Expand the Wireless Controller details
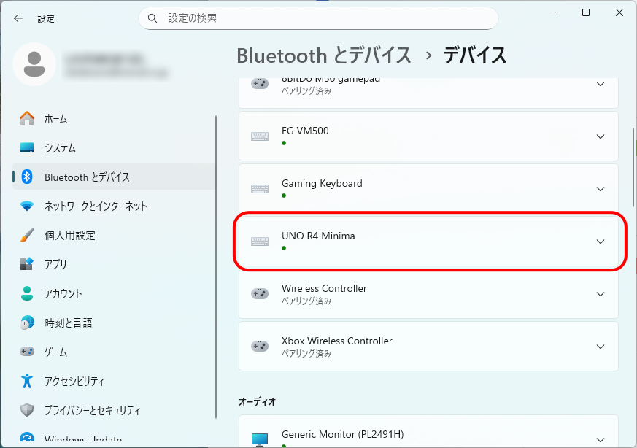 [601, 294]
